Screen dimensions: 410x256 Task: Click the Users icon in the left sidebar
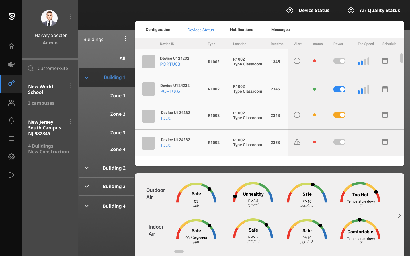coord(11,103)
